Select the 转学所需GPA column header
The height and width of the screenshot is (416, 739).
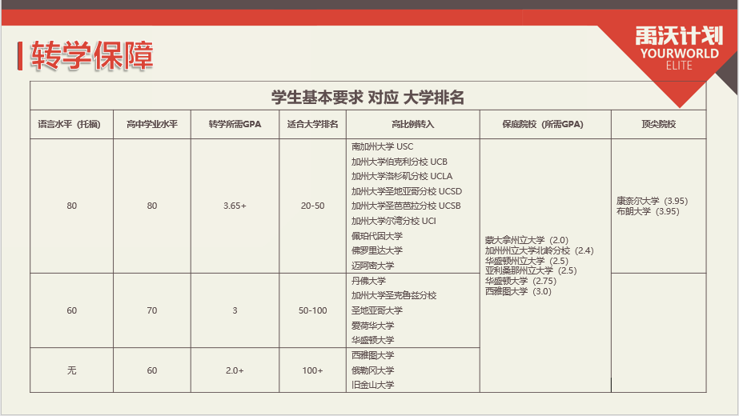click(x=235, y=125)
